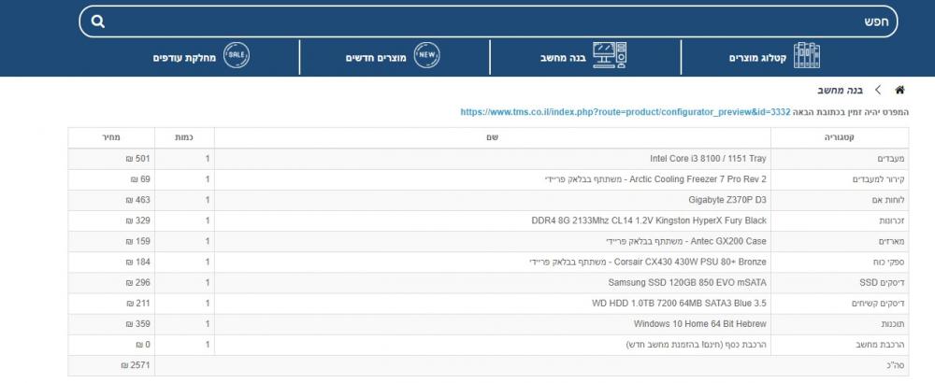
Task: Click the 329 price cell
Action: tap(111, 220)
